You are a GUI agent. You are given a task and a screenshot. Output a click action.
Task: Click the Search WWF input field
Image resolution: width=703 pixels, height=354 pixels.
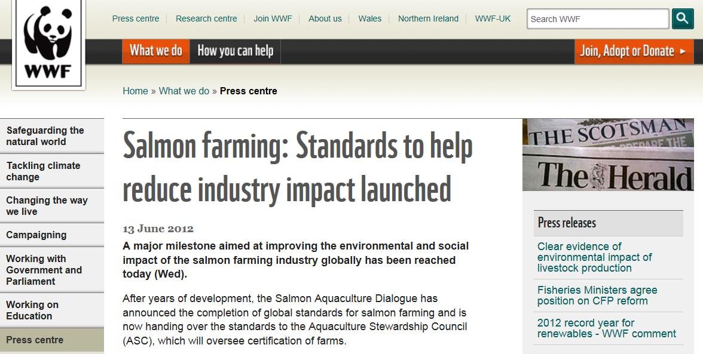[x=597, y=19]
